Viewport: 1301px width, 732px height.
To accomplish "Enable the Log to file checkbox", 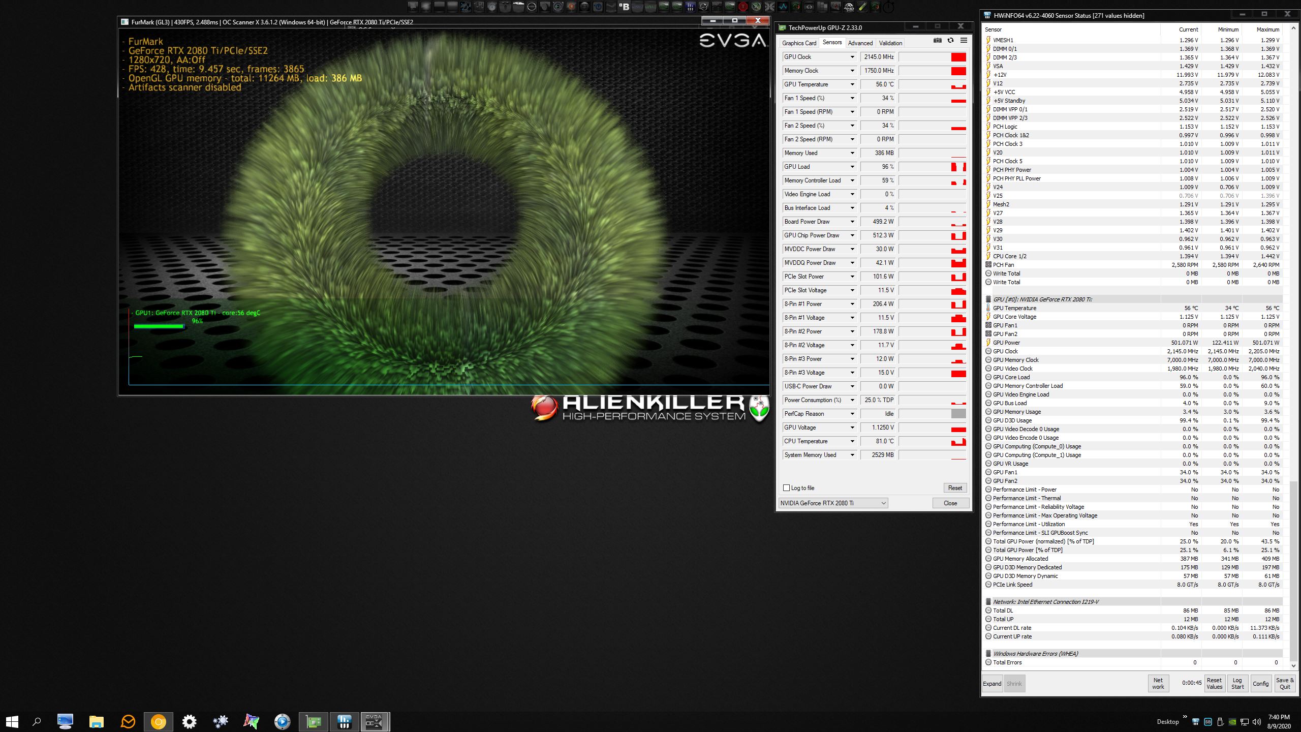I will pyautogui.click(x=786, y=488).
